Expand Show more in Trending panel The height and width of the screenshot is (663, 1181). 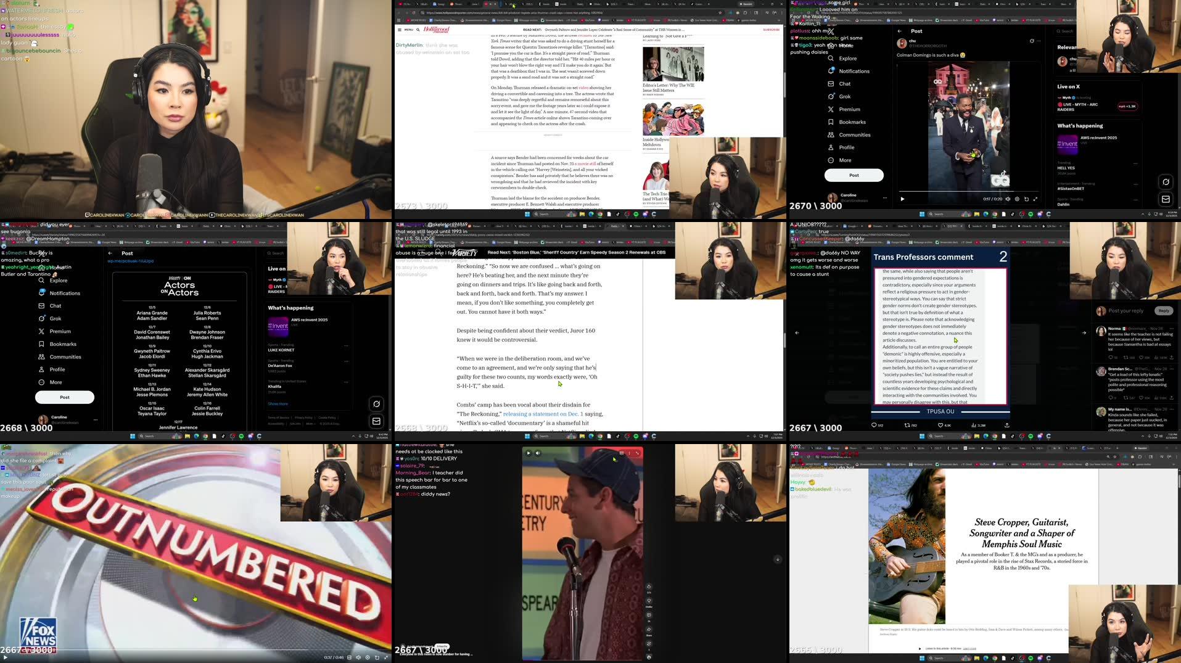278,403
